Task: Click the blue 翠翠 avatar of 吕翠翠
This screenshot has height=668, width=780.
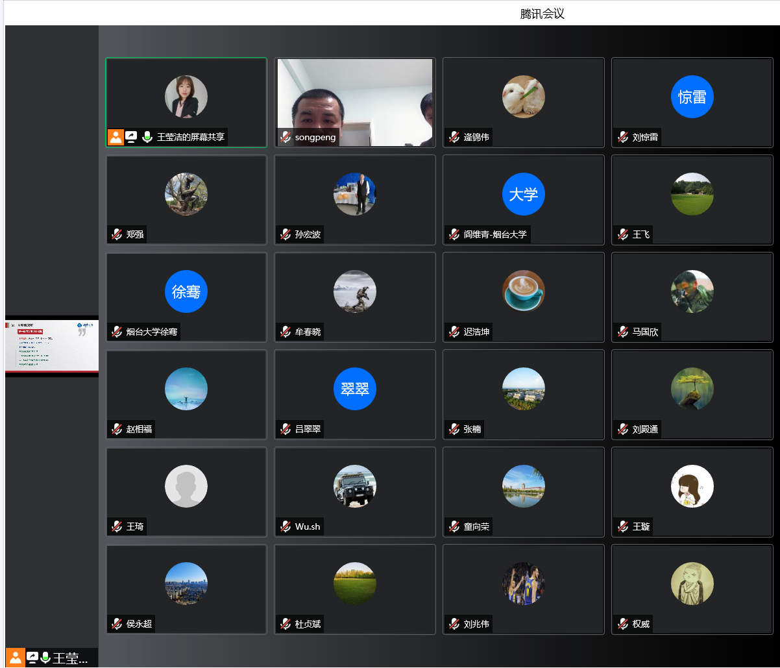Action: [x=354, y=389]
